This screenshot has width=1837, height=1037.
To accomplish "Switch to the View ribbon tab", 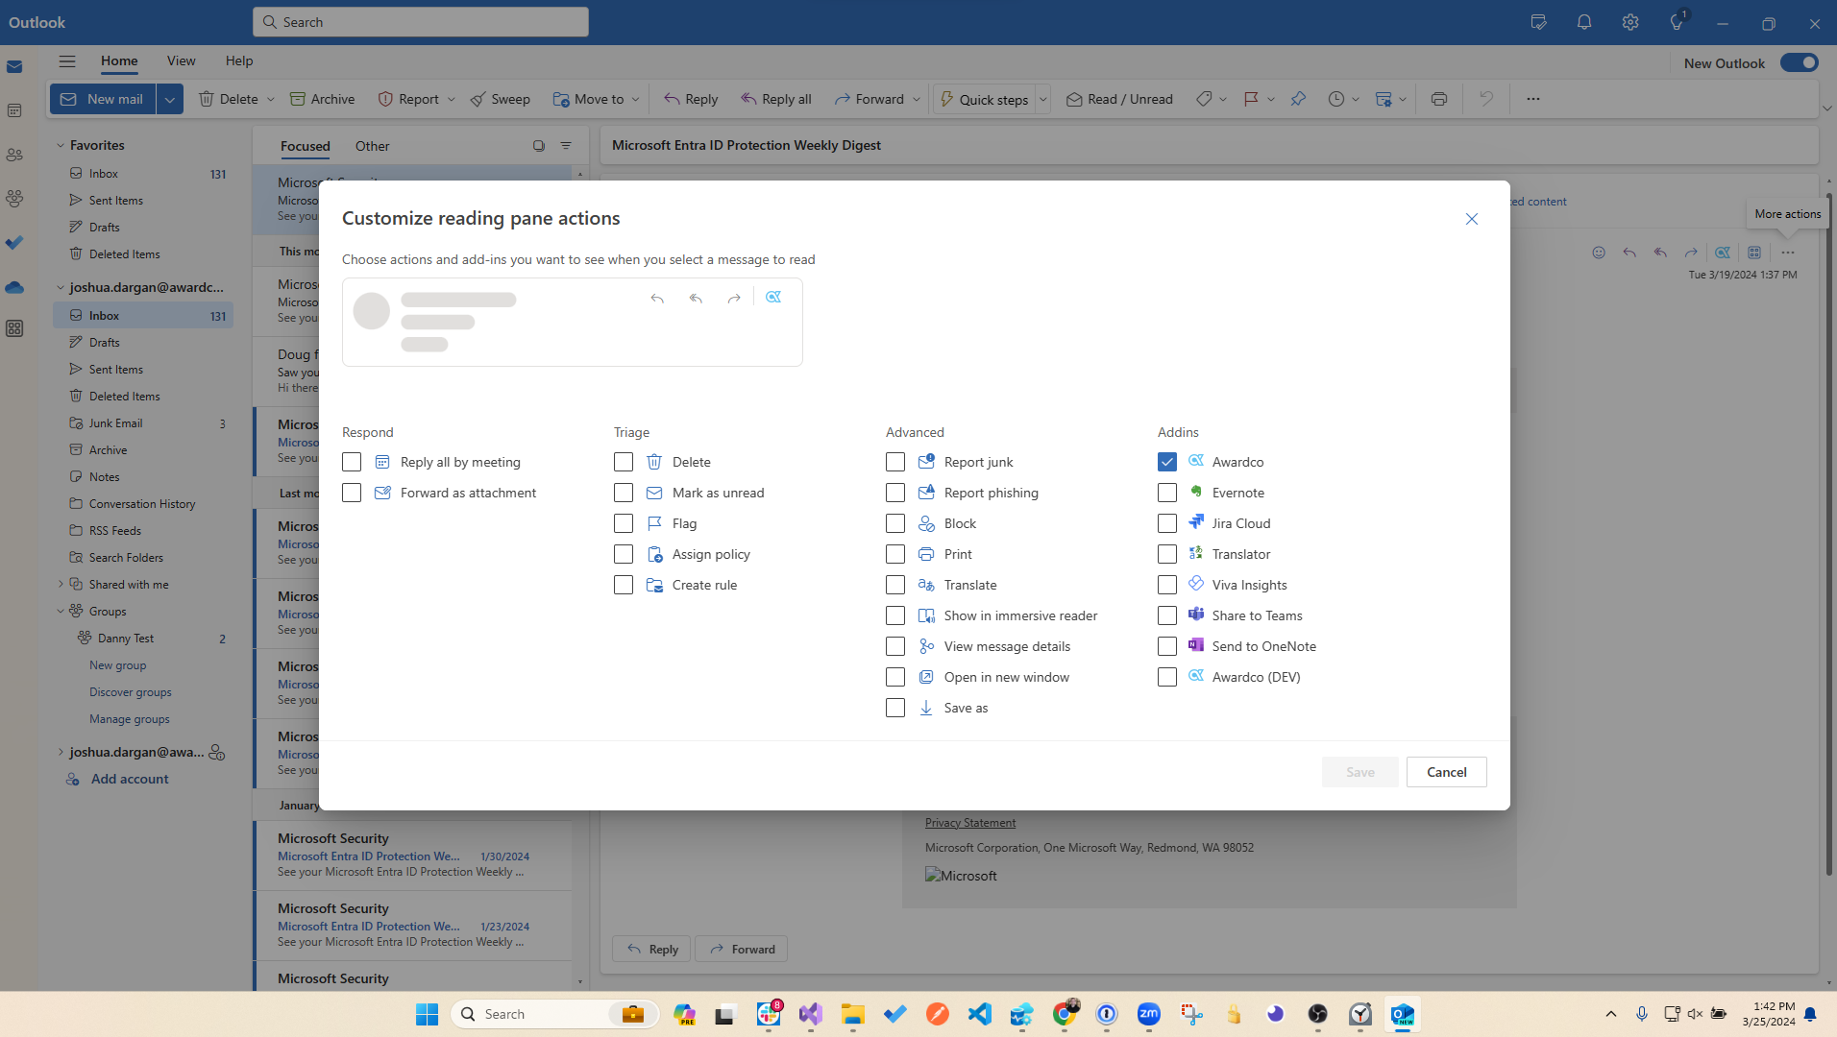I will tap(181, 60).
